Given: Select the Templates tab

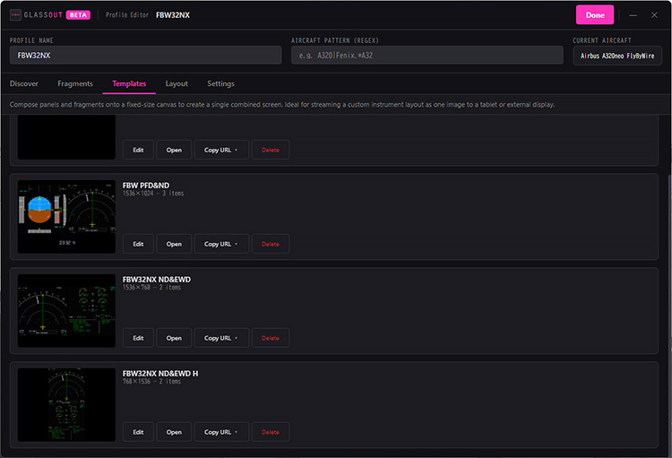Looking at the screenshot, I should [x=129, y=83].
